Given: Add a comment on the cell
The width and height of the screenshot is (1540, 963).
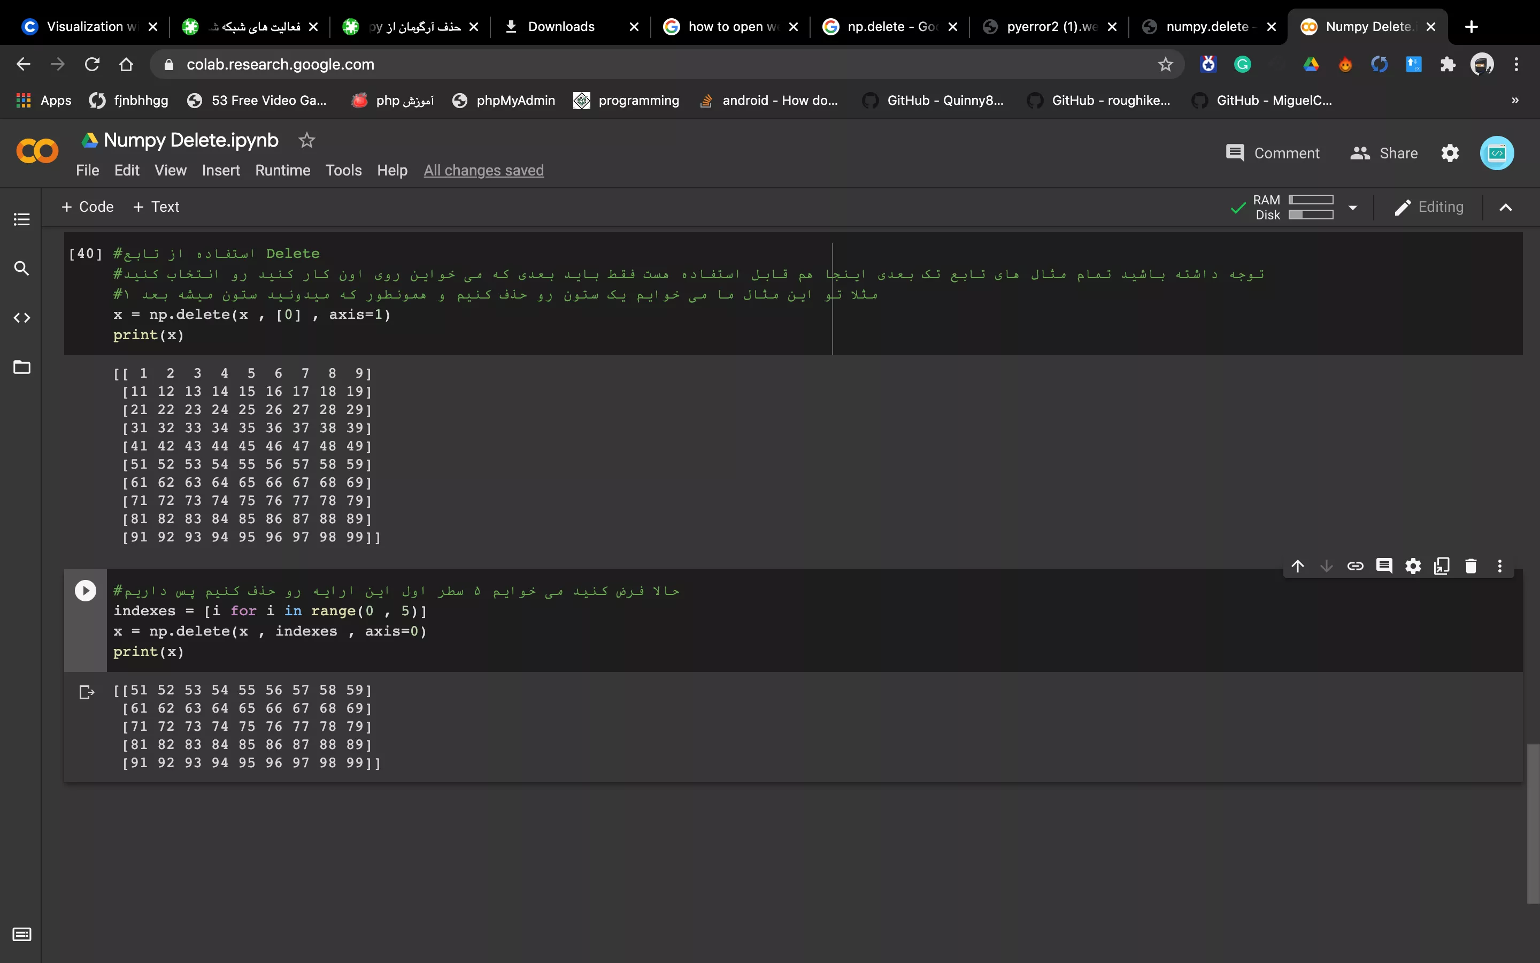Looking at the screenshot, I should pyautogui.click(x=1384, y=565).
